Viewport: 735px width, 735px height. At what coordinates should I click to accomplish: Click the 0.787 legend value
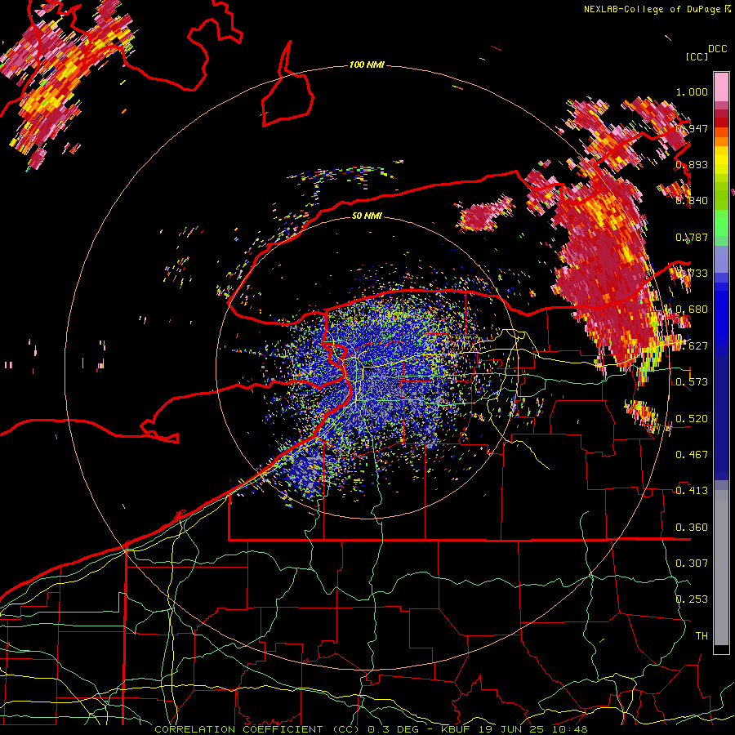692,237
